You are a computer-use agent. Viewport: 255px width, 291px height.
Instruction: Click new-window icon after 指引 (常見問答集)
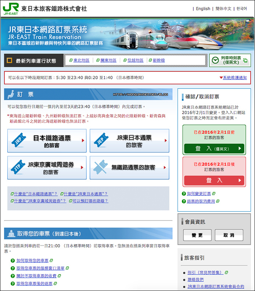[x=226, y=272]
